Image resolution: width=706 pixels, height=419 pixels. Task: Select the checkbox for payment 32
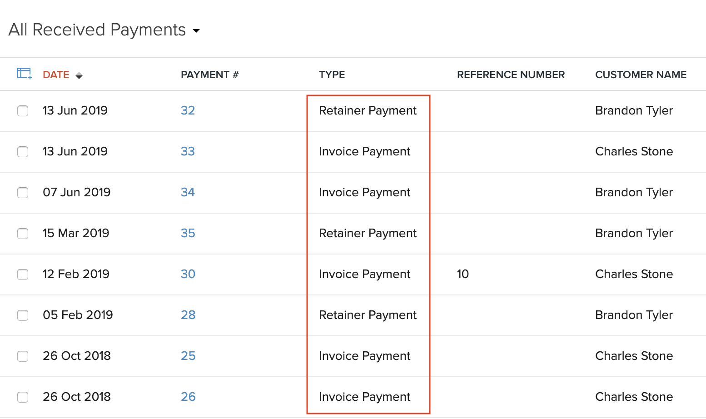[x=23, y=110]
